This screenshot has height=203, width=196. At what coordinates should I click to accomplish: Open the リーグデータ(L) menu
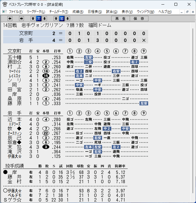pyautogui.click(x=36, y=12)
